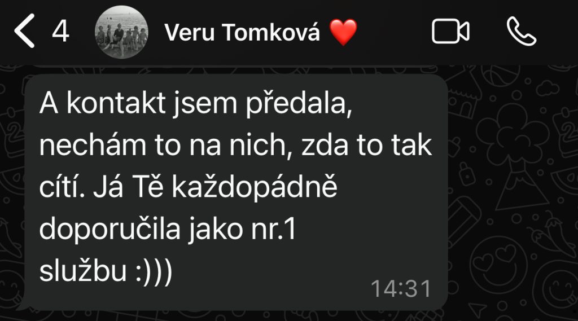Tap the word 'každopádně' in message
The height and width of the screenshot is (321, 578).
[255, 187]
